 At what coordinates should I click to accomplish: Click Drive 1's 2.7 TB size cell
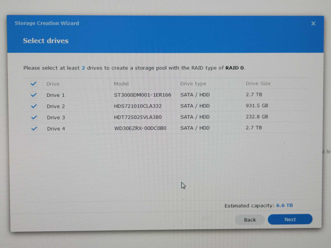coord(254,95)
